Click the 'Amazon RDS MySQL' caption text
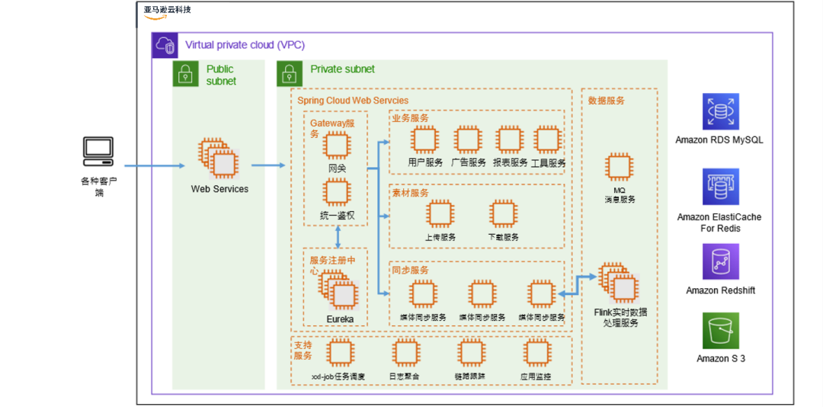823x407 pixels. [x=719, y=140]
